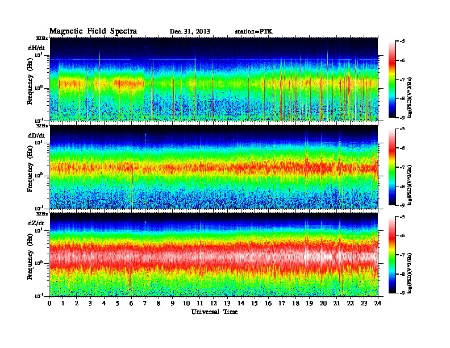Click the hour 15 tick label
450x348 pixels.
(x=255, y=303)
